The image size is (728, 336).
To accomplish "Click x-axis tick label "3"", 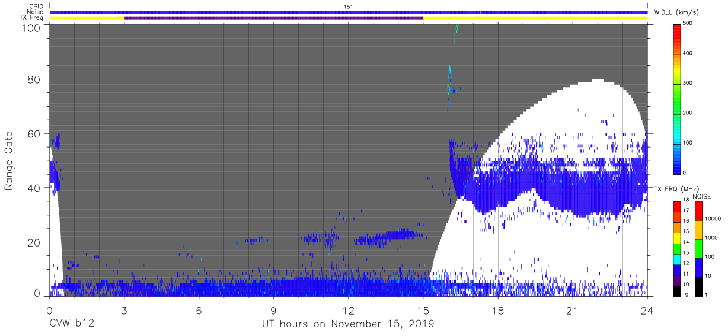I will [124, 311].
